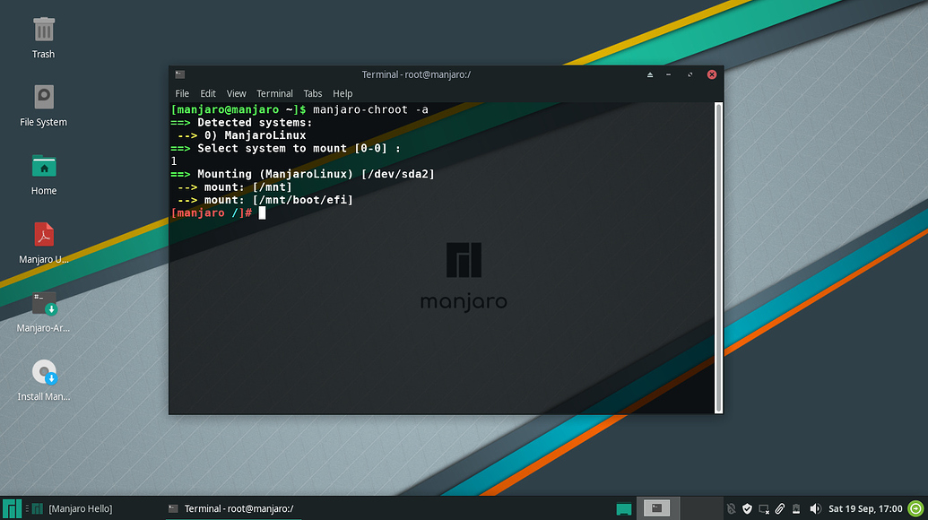Open the Manjaro application menu in the panel
This screenshot has width=928, height=520.
coord(12,508)
